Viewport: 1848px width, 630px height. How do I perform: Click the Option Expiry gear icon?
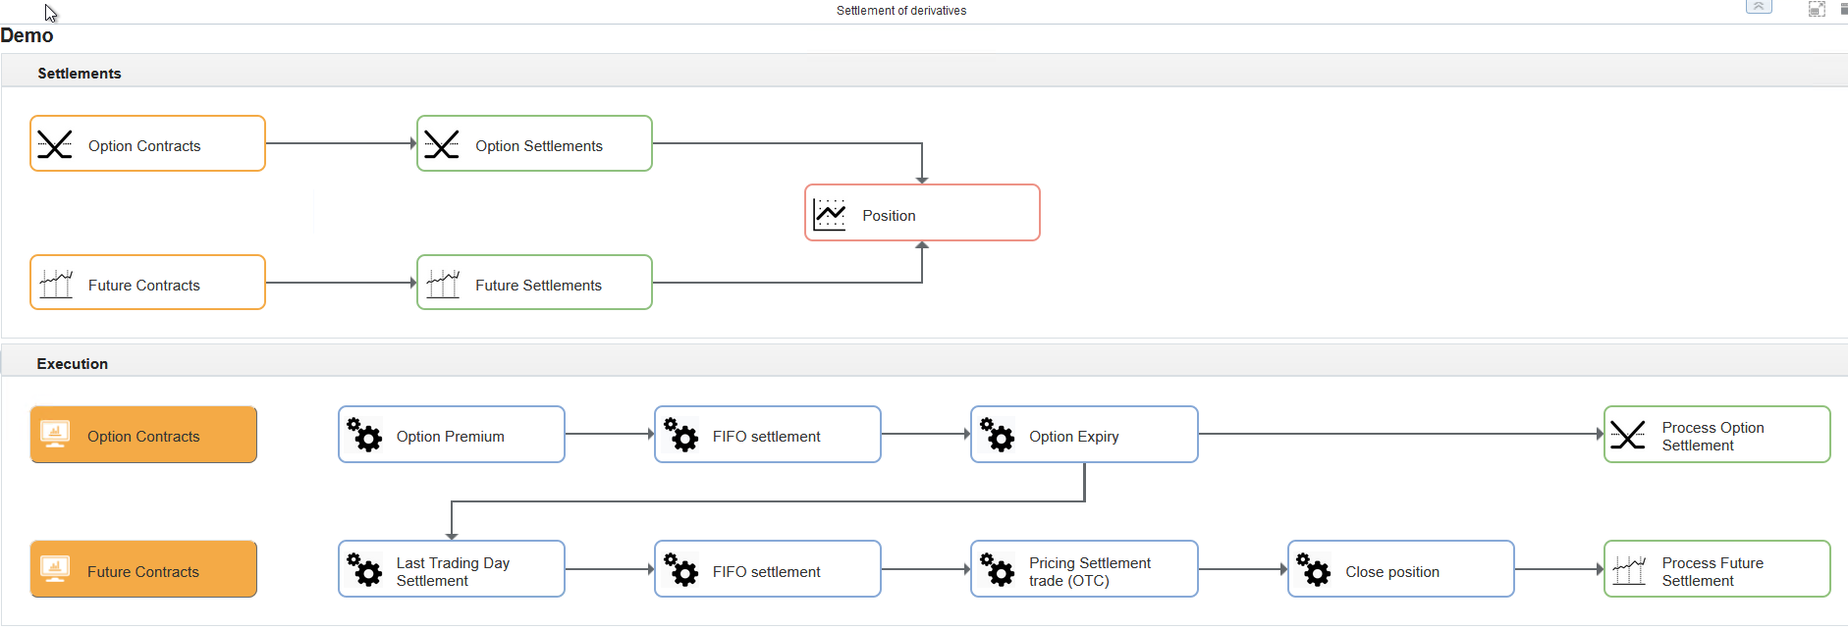point(997,435)
